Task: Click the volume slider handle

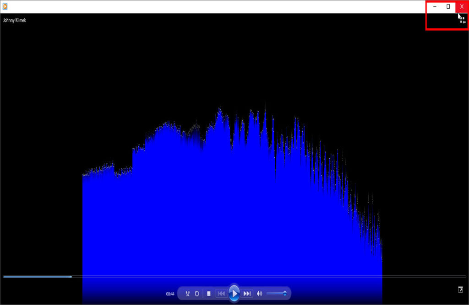Action: click(284, 294)
